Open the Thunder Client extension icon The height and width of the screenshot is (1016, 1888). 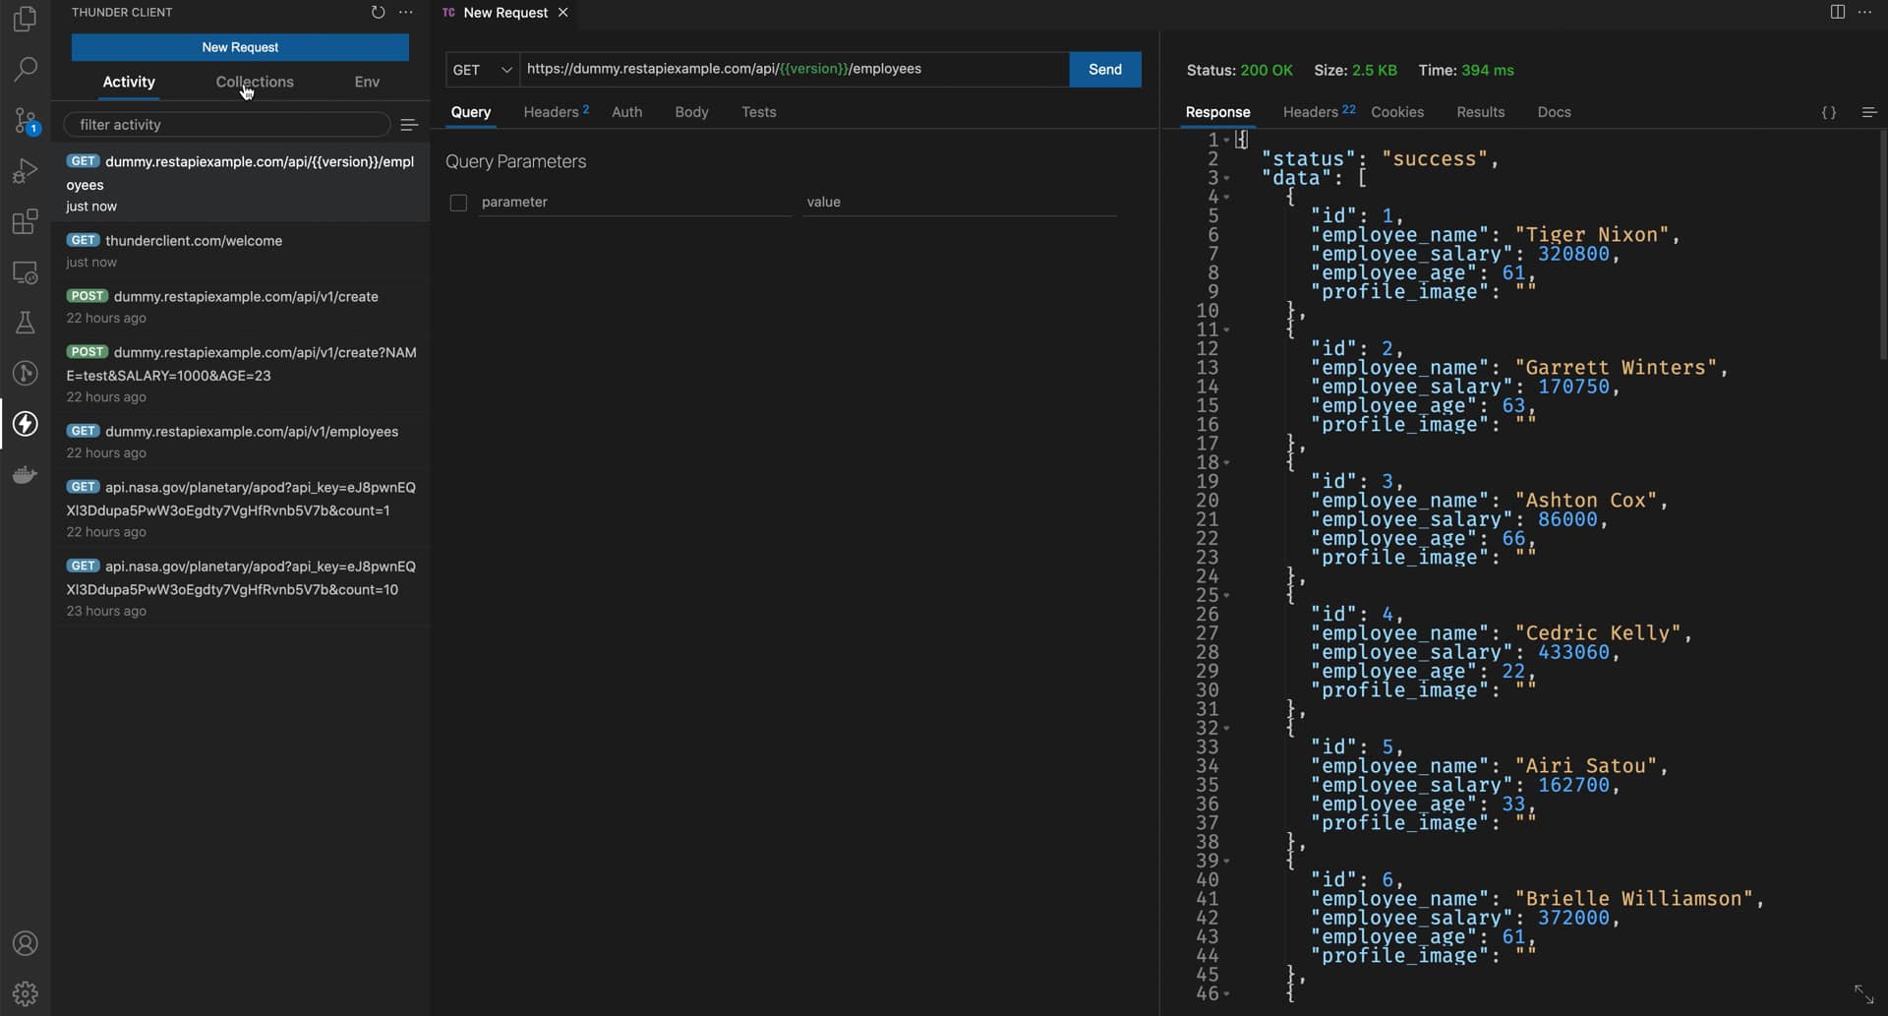pyautogui.click(x=25, y=424)
